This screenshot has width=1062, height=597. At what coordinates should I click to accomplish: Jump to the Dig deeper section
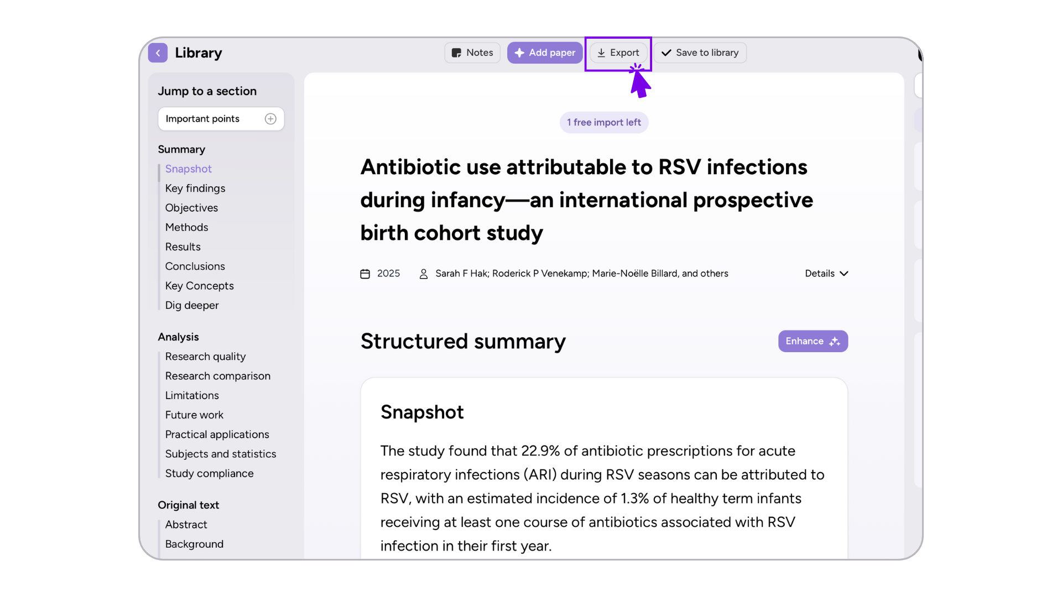[192, 306]
